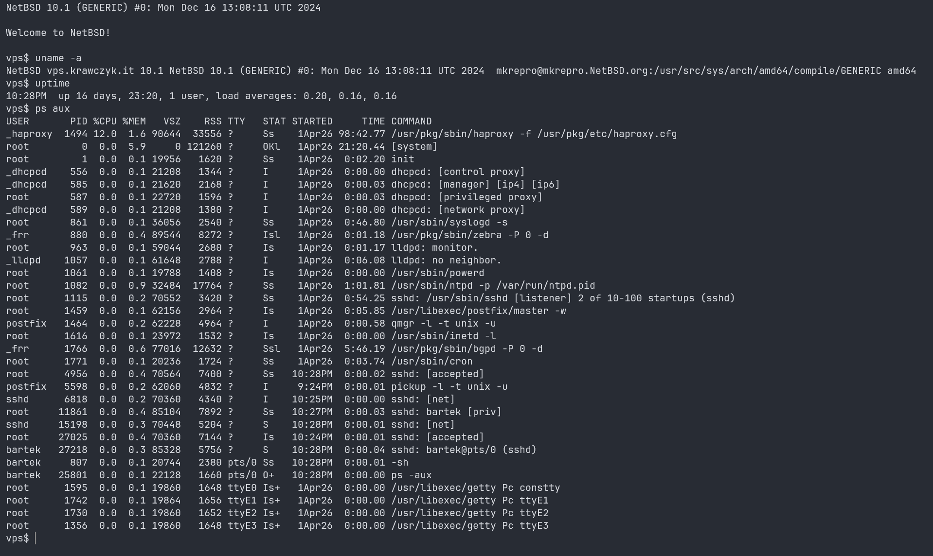Click the PID column header
The height and width of the screenshot is (556, 933).
coord(78,121)
